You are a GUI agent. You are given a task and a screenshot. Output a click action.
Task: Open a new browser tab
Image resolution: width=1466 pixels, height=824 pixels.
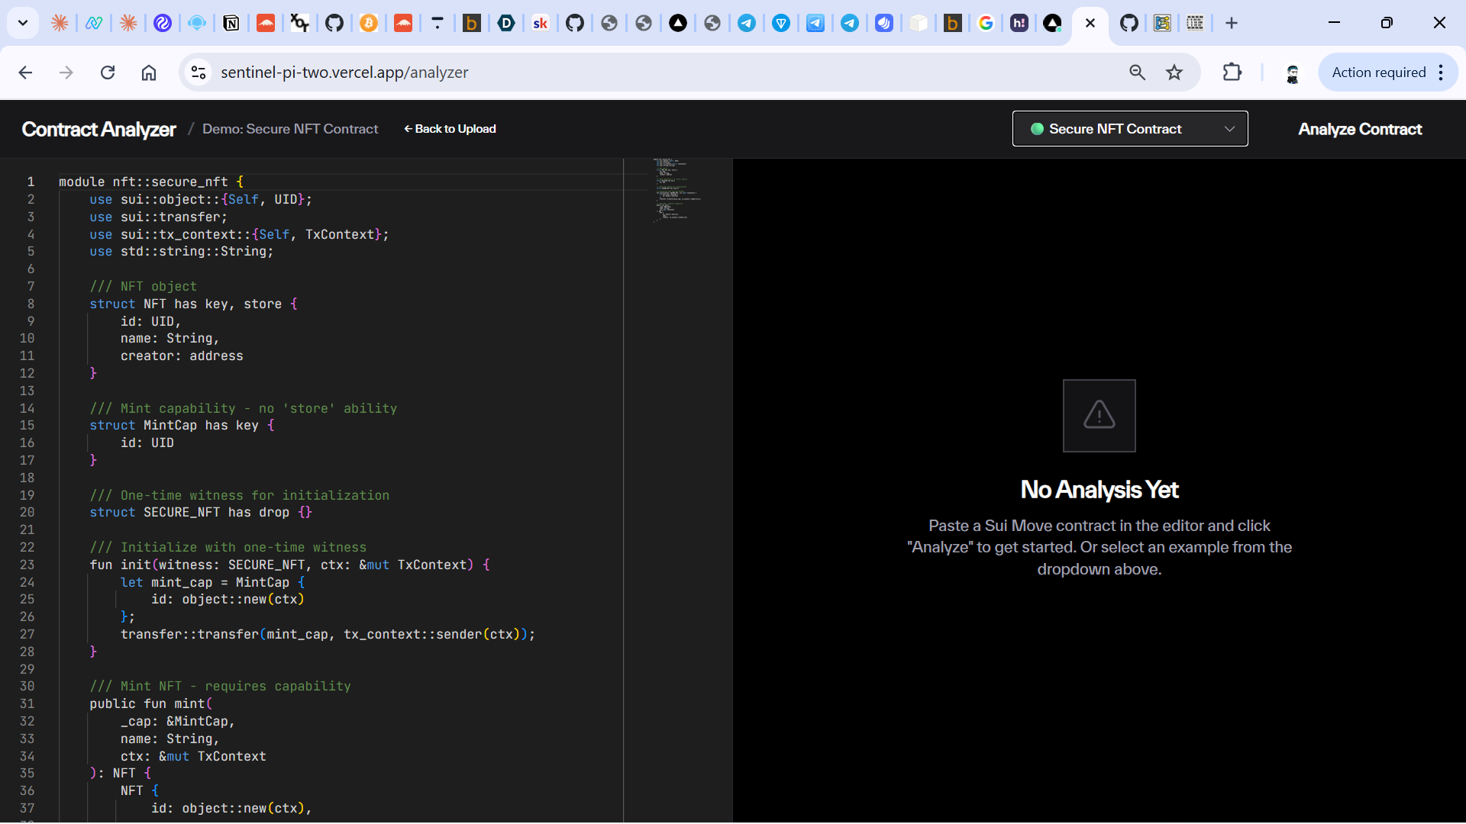1231,23
